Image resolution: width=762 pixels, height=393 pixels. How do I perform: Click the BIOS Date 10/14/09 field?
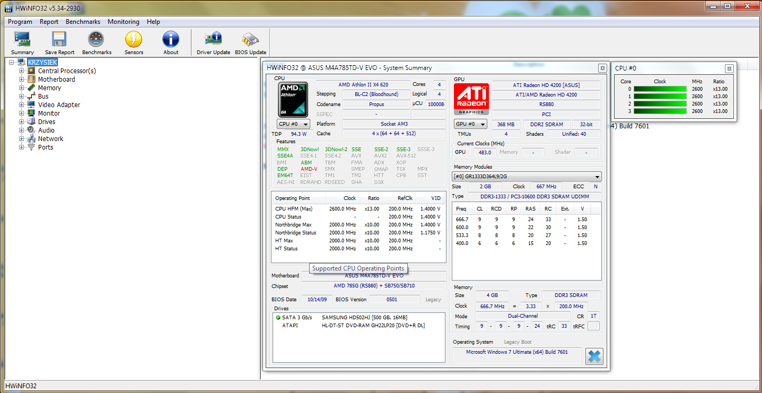pyautogui.click(x=317, y=299)
